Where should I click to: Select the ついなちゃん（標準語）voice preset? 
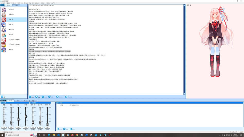(x=14, y=40)
